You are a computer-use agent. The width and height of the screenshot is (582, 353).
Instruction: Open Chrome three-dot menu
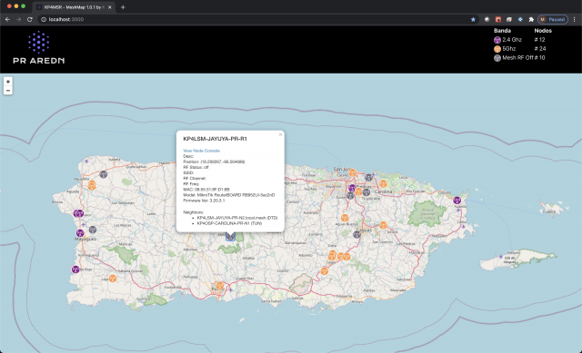pyautogui.click(x=575, y=19)
